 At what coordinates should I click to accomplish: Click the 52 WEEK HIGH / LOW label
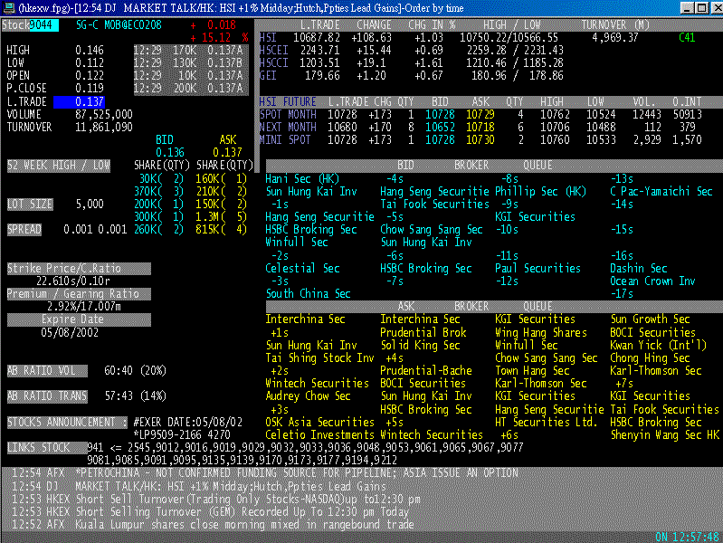pos(59,166)
